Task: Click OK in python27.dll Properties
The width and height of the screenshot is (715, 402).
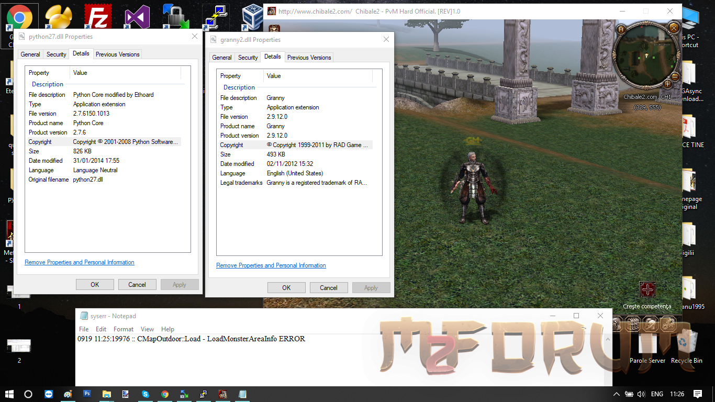Action: pos(95,285)
